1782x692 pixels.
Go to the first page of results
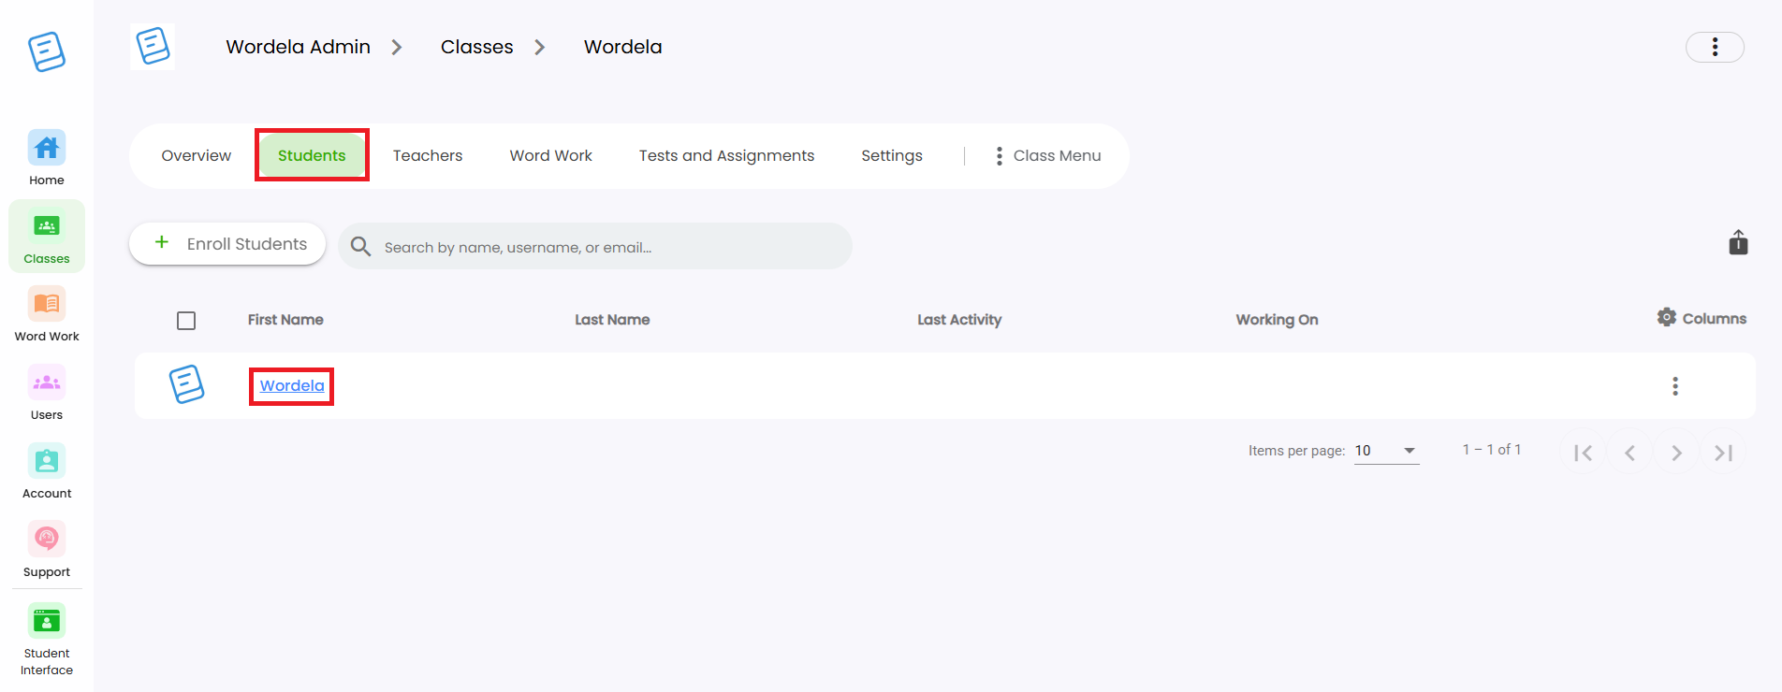[1583, 453]
